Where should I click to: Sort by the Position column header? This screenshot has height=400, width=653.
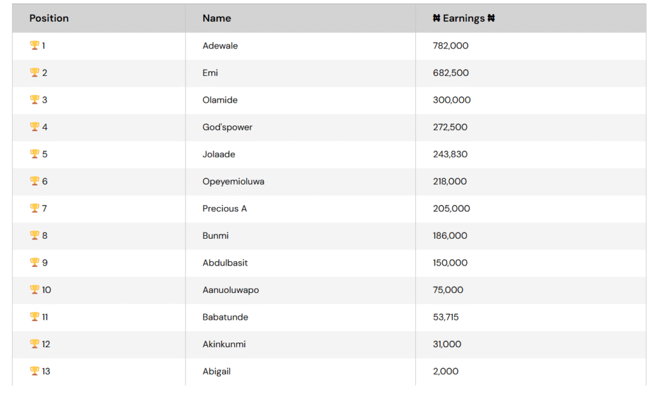tap(49, 18)
